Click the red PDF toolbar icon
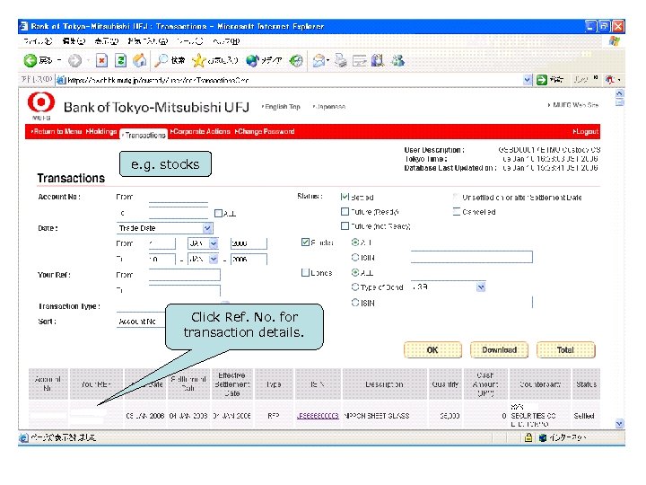 coord(610,79)
